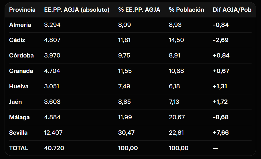Select the TOTAL row label
Screen dimensions: 261x159
pyautogui.click(x=19, y=148)
